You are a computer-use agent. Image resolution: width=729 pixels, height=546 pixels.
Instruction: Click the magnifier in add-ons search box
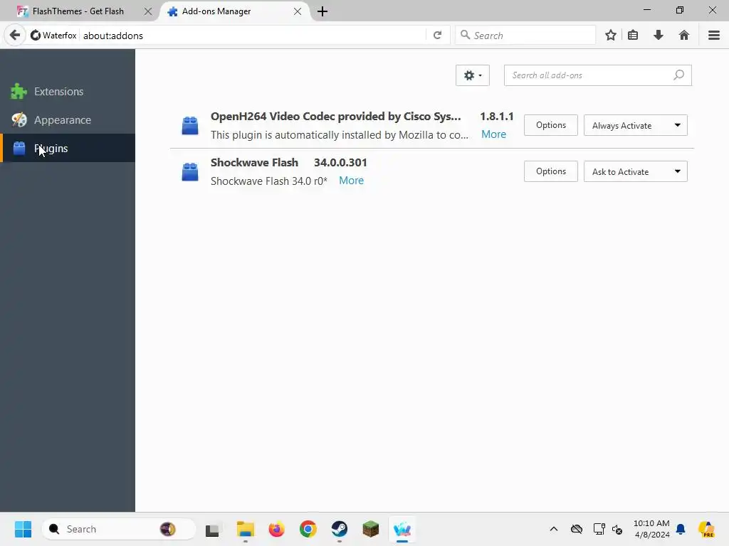pos(678,75)
